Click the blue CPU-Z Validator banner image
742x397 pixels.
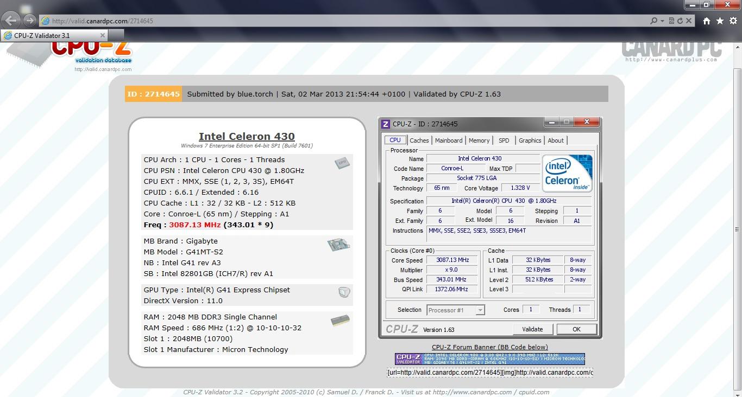pyautogui.click(x=489, y=359)
